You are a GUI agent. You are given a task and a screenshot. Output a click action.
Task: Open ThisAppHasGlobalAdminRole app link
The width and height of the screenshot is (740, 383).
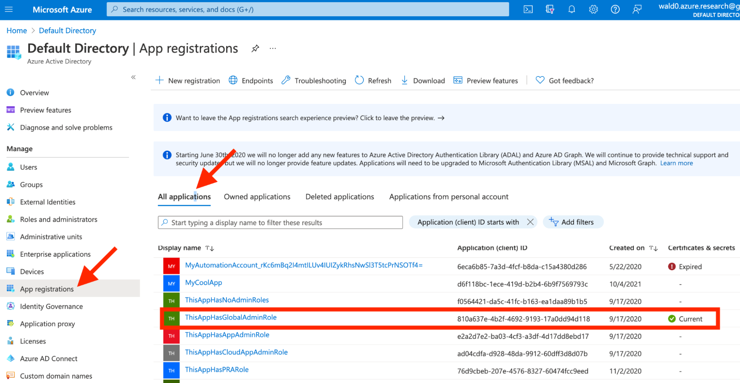click(231, 317)
